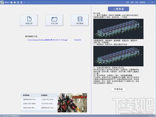Click the application logo in the title bar
The image size is (156, 117).
2,2
